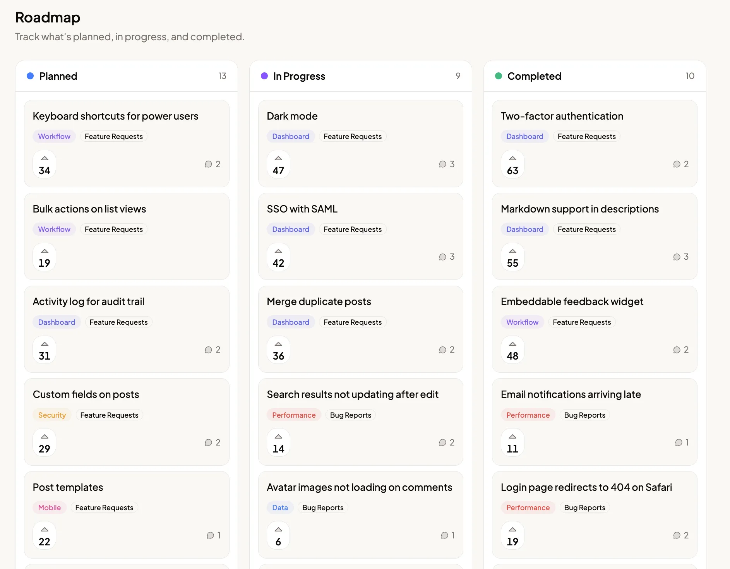Upvote Two-factor authentication
The width and height of the screenshot is (730, 569).
[x=512, y=164]
